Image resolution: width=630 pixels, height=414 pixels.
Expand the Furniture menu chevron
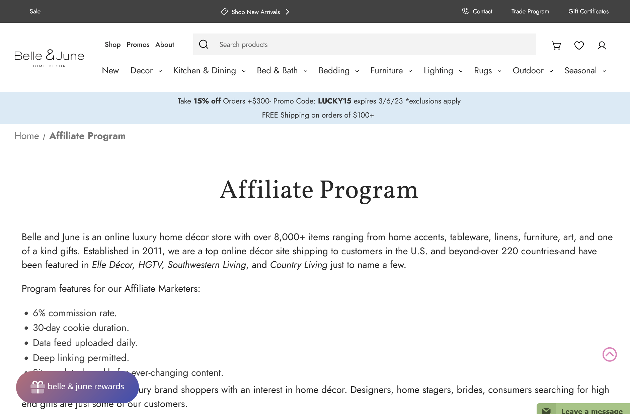(410, 71)
